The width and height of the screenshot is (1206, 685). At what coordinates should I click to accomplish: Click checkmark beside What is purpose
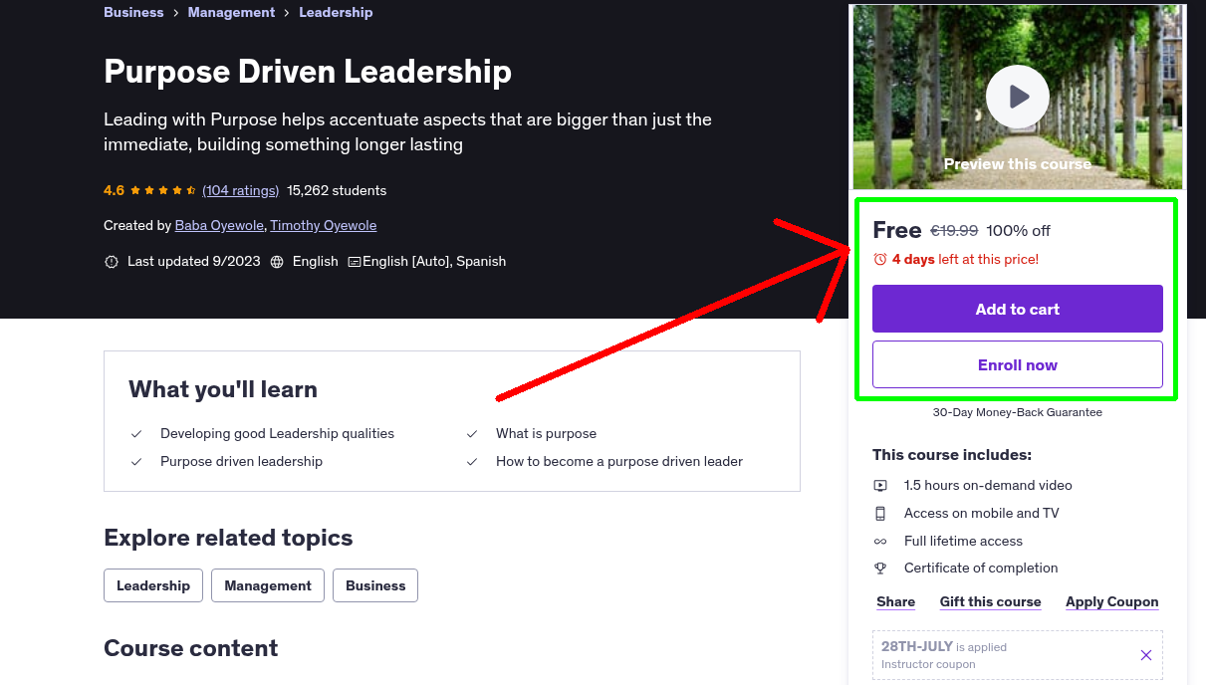(472, 434)
